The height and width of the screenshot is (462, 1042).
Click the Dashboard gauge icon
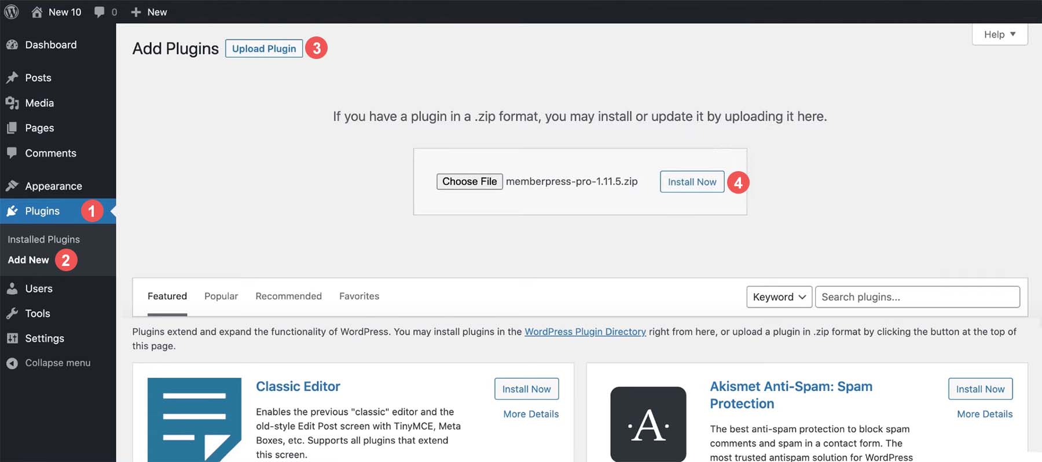pyautogui.click(x=12, y=45)
